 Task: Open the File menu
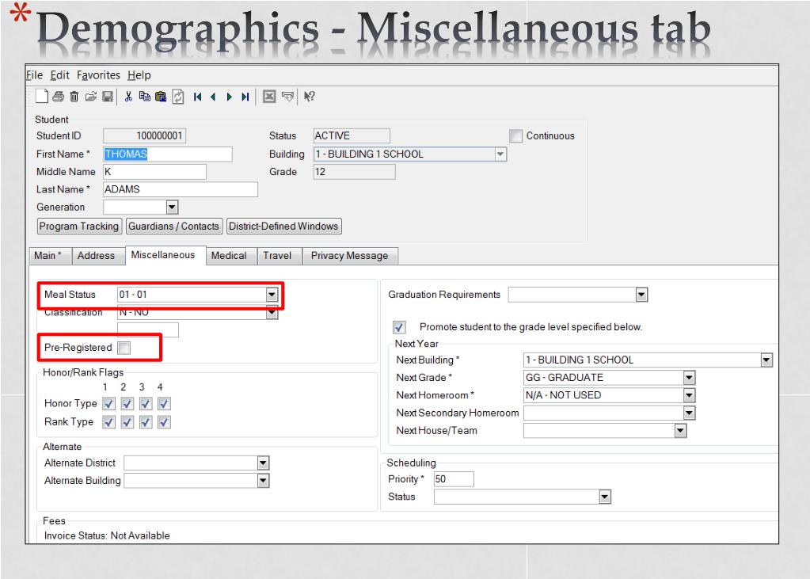coord(35,75)
